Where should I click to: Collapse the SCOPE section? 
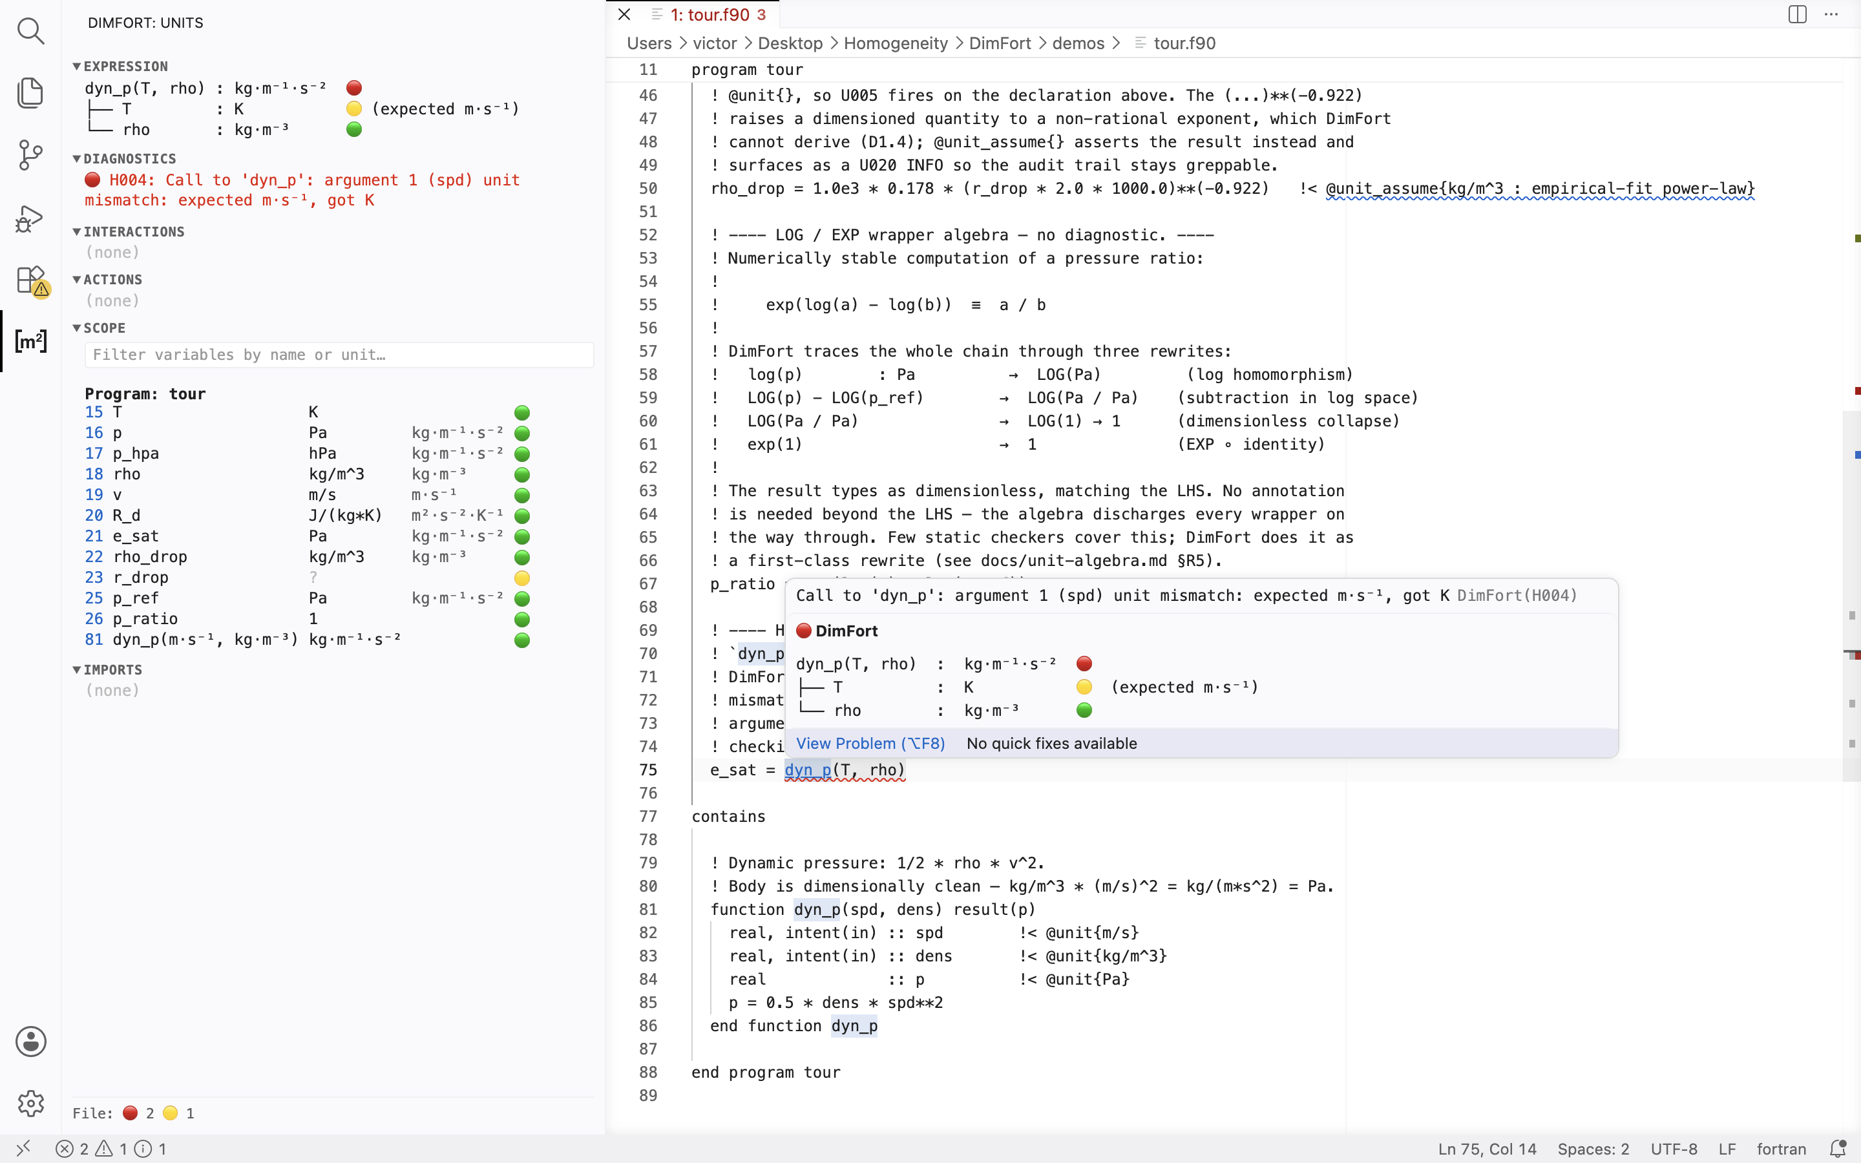tap(100, 328)
